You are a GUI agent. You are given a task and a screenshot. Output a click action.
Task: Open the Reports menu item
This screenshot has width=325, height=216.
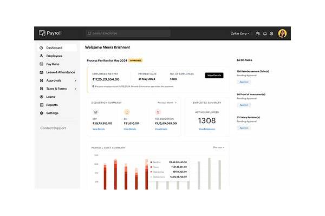[x=57, y=105]
